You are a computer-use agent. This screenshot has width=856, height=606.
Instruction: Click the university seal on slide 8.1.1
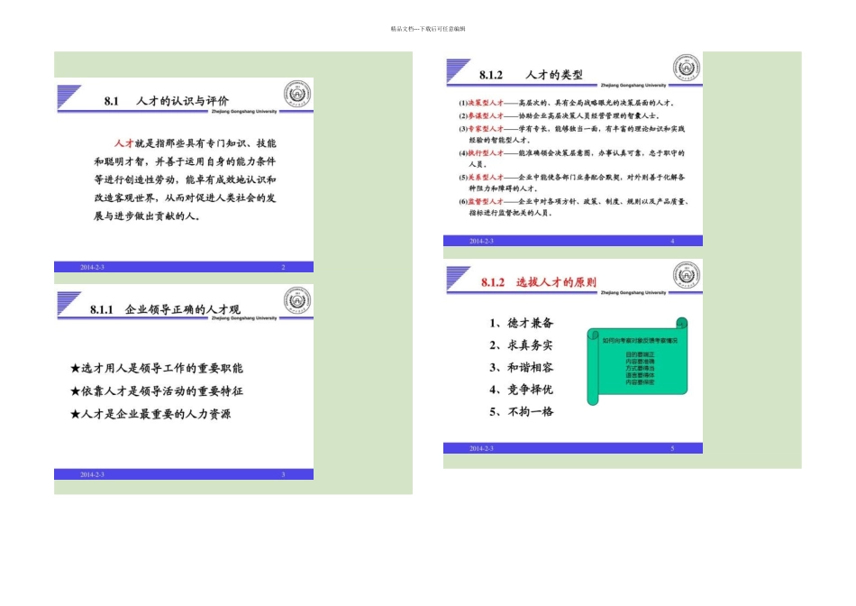click(297, 300)
